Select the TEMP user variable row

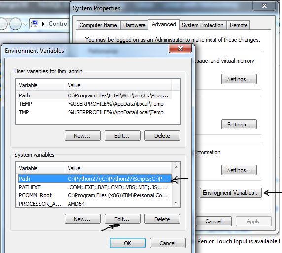click(x=95, y=104)
